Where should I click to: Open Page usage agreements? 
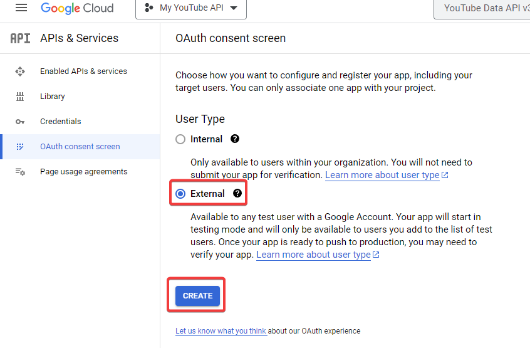click(83, 172)
